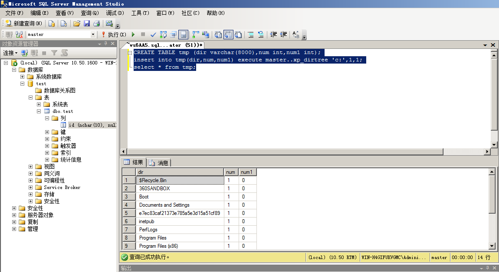Viewport: 499px width, 272px height.
Task: Open a file with the folder icon
Action: [77, 23]
